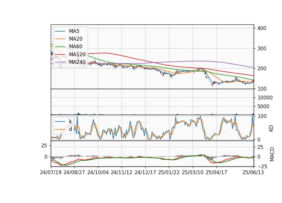Click the 25/04/17 date axis label

pos(216,172)
